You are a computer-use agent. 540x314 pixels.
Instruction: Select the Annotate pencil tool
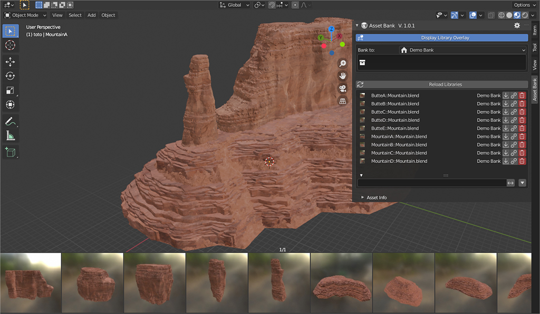[10, 121]
